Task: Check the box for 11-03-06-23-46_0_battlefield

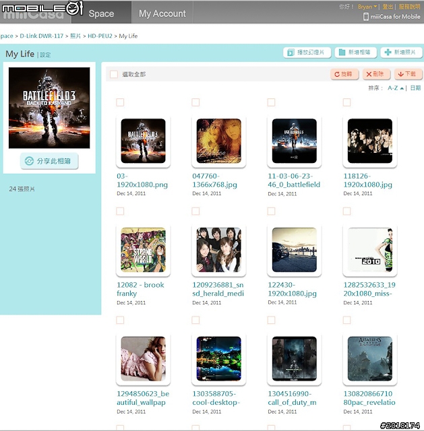Action: tap(271, 102)
